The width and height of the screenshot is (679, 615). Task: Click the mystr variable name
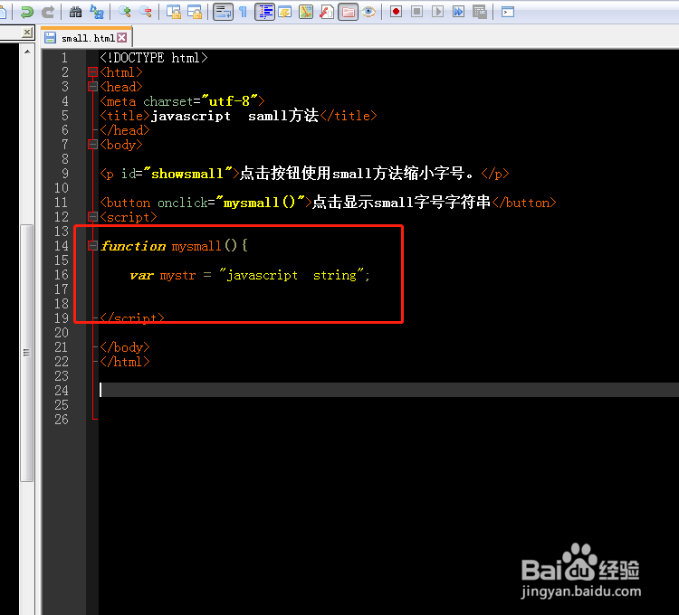coord(177,276)
